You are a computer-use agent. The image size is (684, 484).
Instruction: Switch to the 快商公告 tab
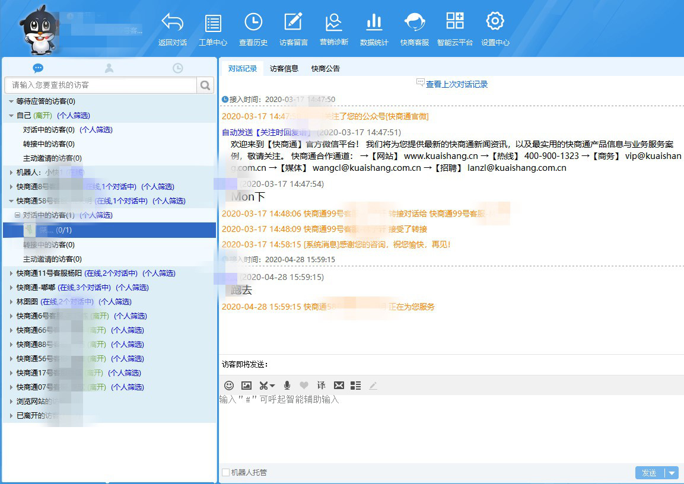[x=326, y=68]
